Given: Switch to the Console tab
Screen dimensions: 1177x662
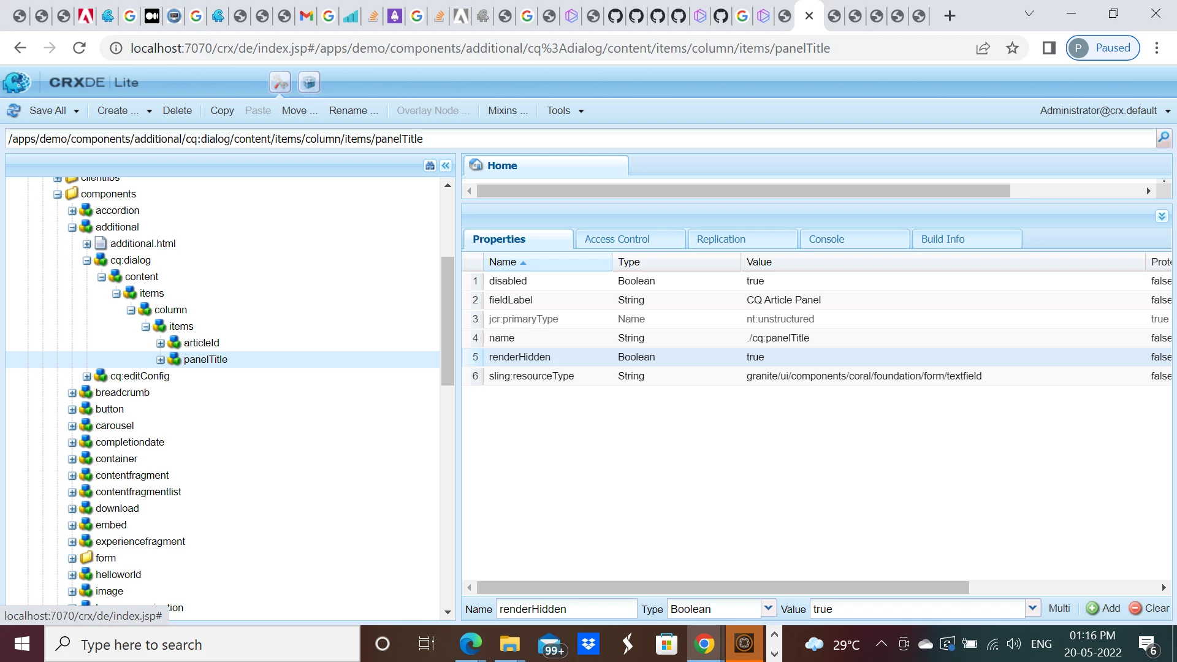Looking at the screenshot, I should [x=826, y=239].
